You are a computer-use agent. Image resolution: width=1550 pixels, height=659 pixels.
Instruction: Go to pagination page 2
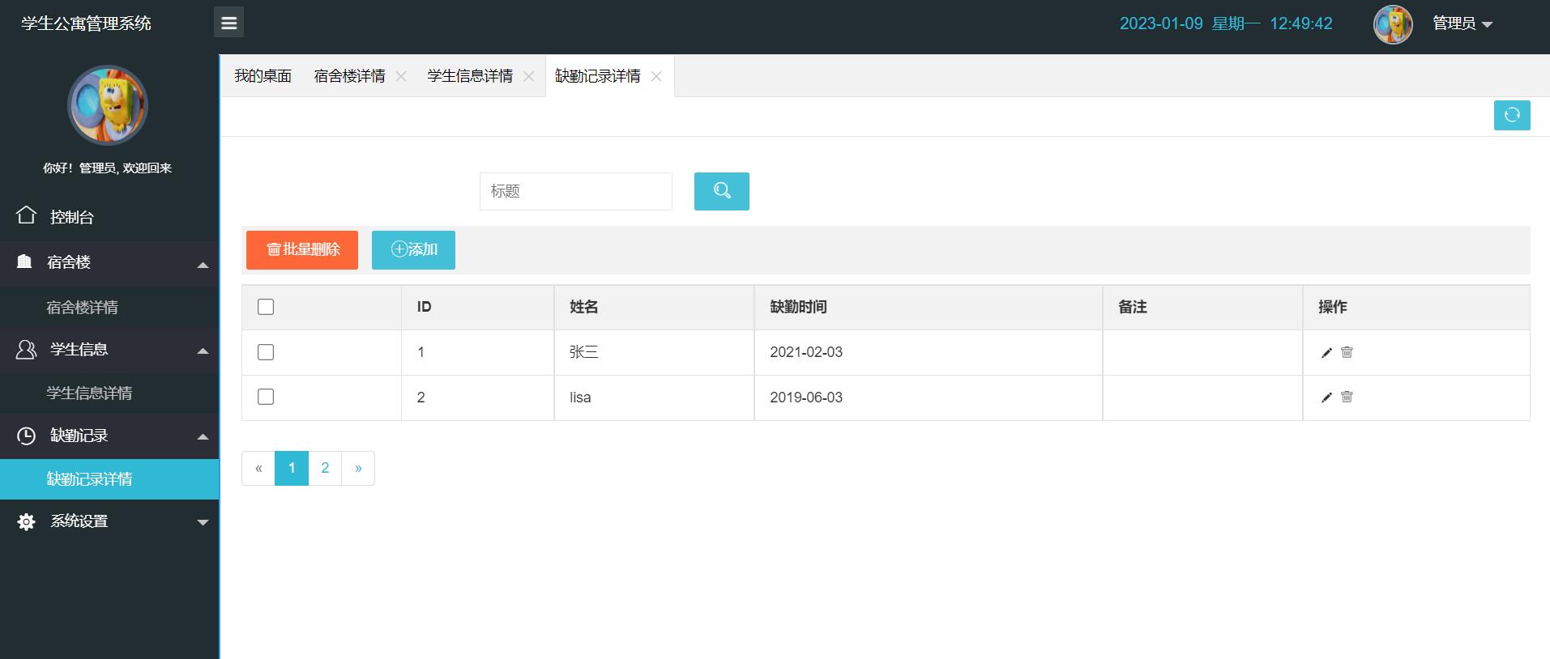pyautogui.click(x=325, y=468)
